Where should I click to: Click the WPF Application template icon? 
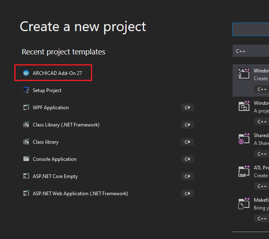tap(26, 108)
